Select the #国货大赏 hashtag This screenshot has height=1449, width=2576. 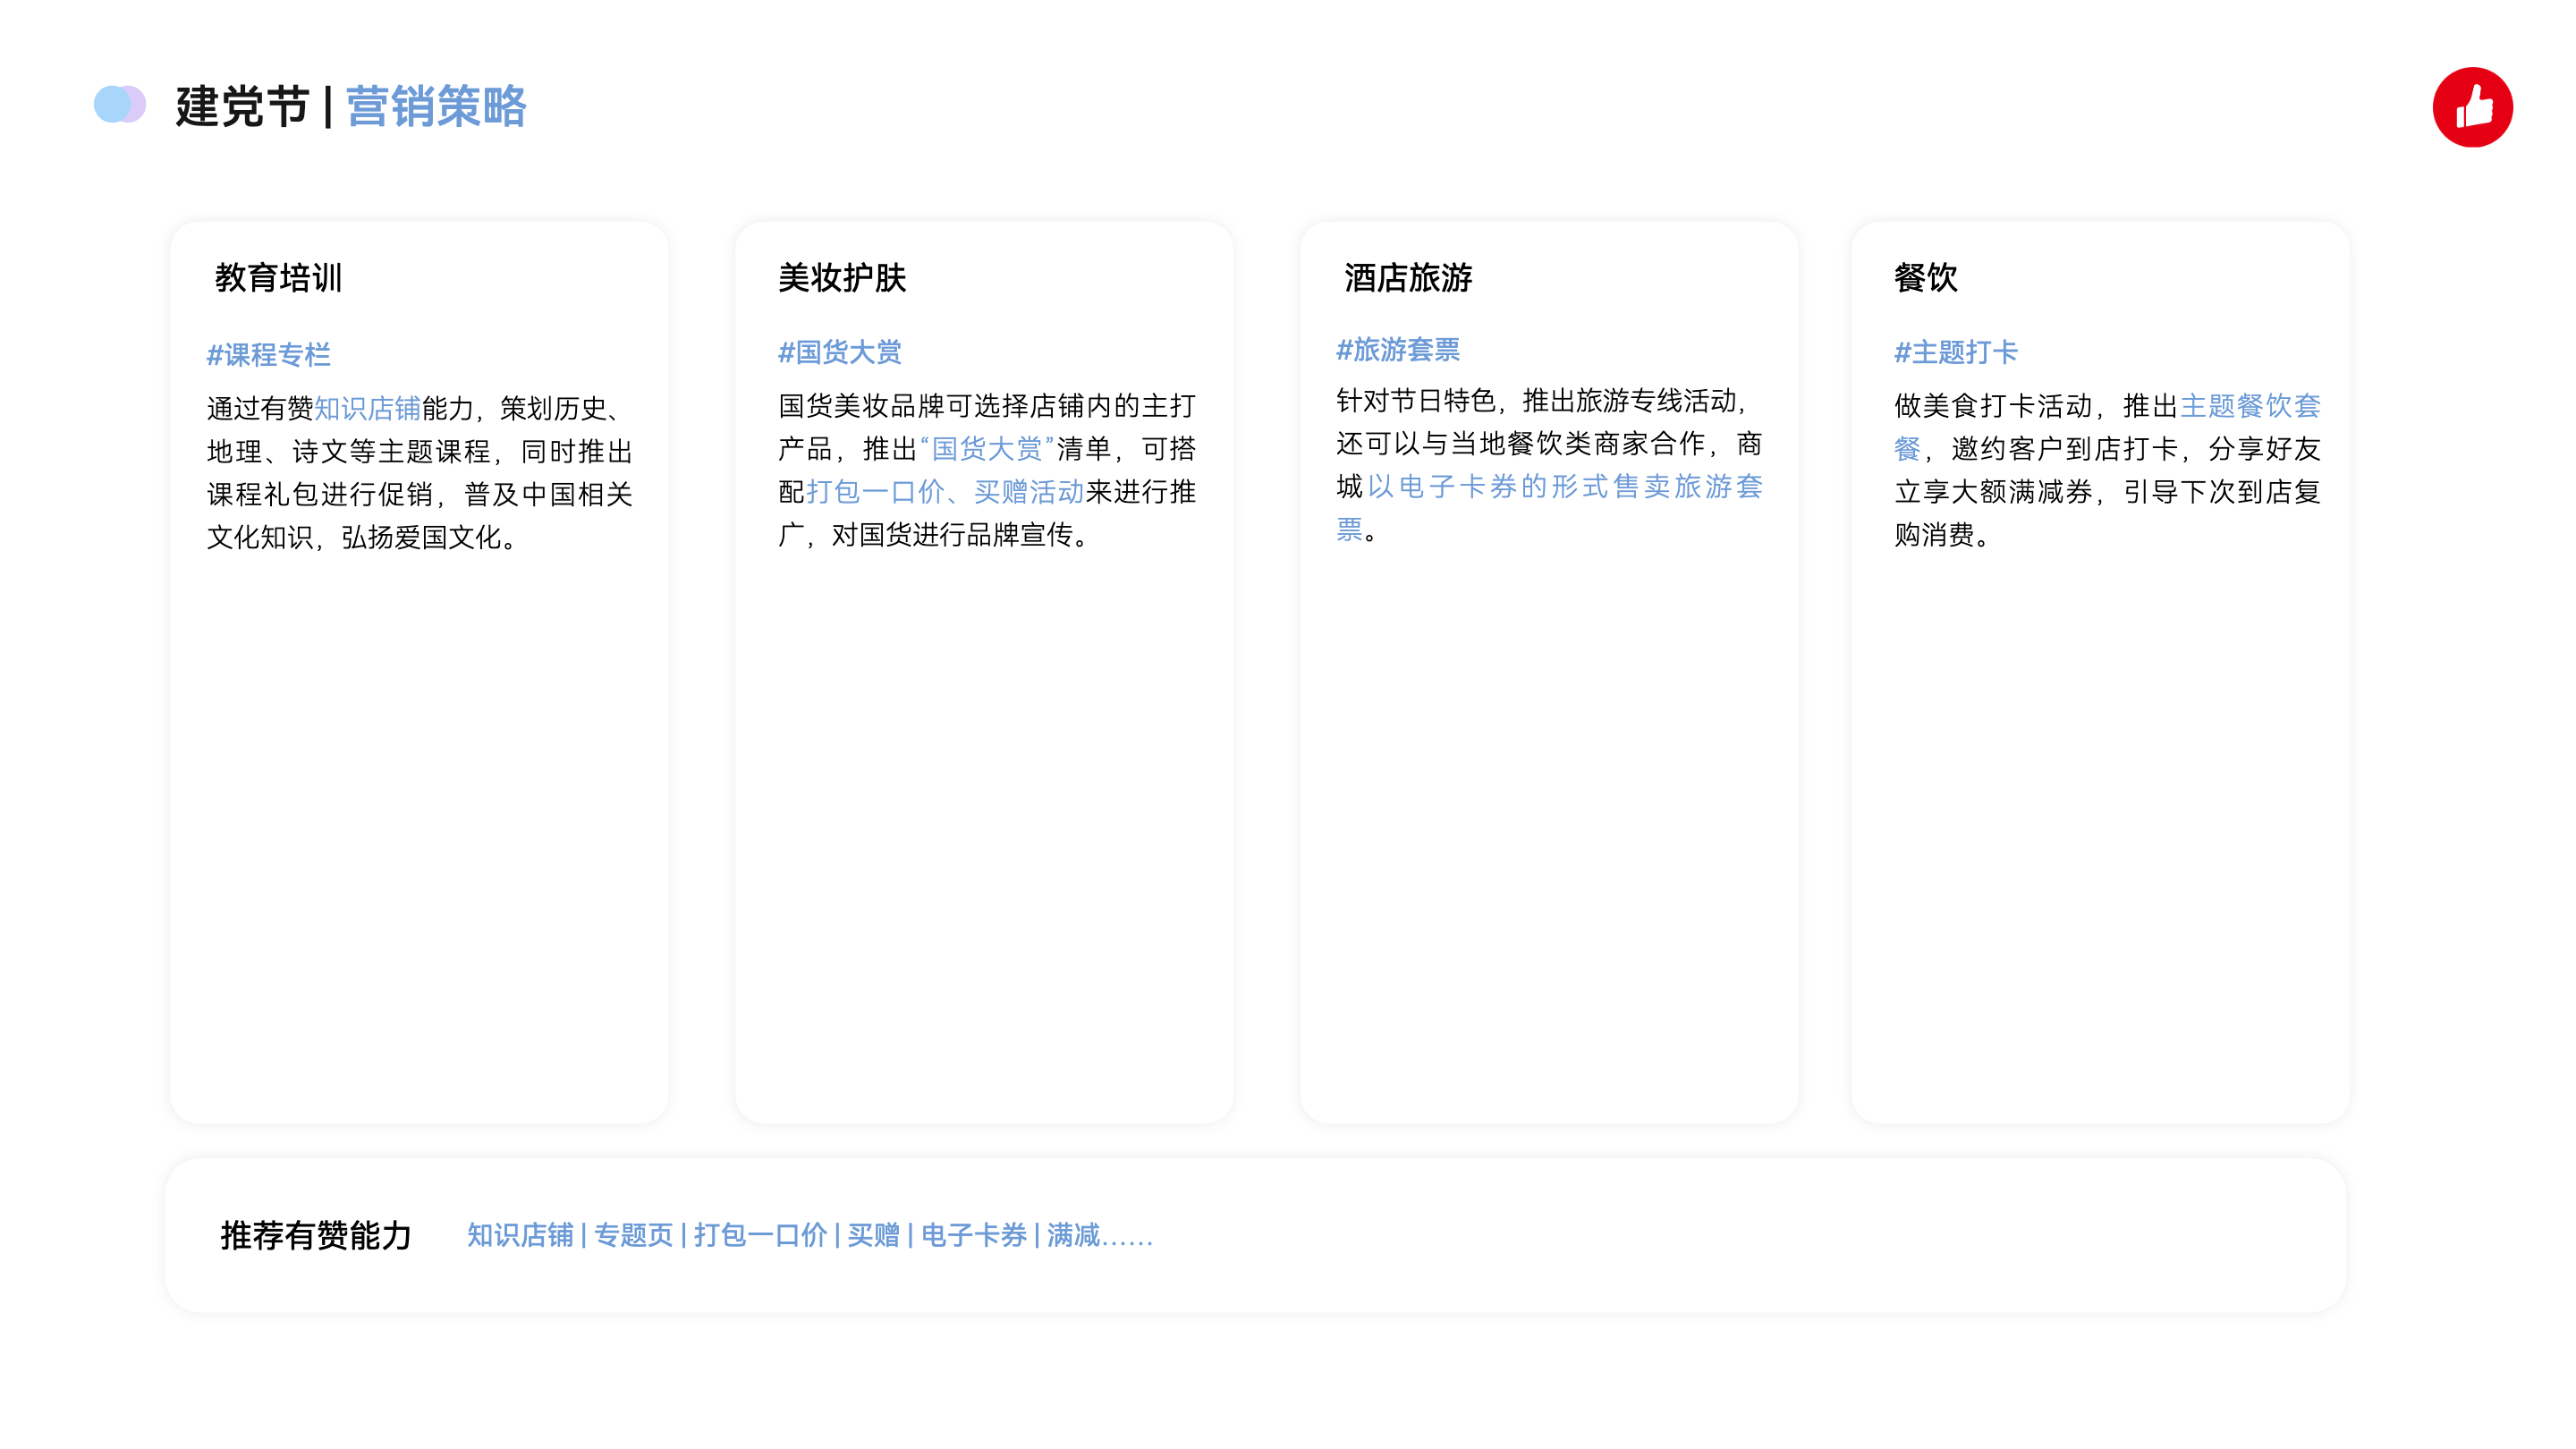pos(839,352)
